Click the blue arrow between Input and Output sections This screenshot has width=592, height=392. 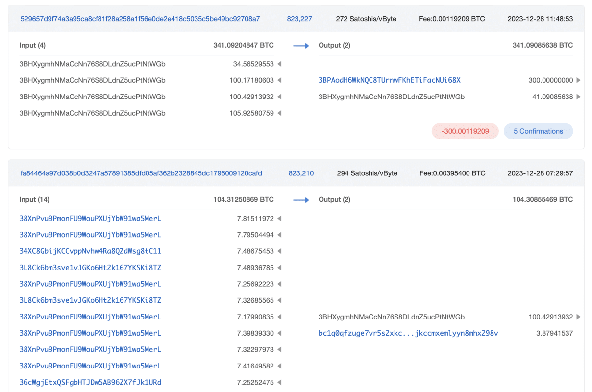coord(301,45)
